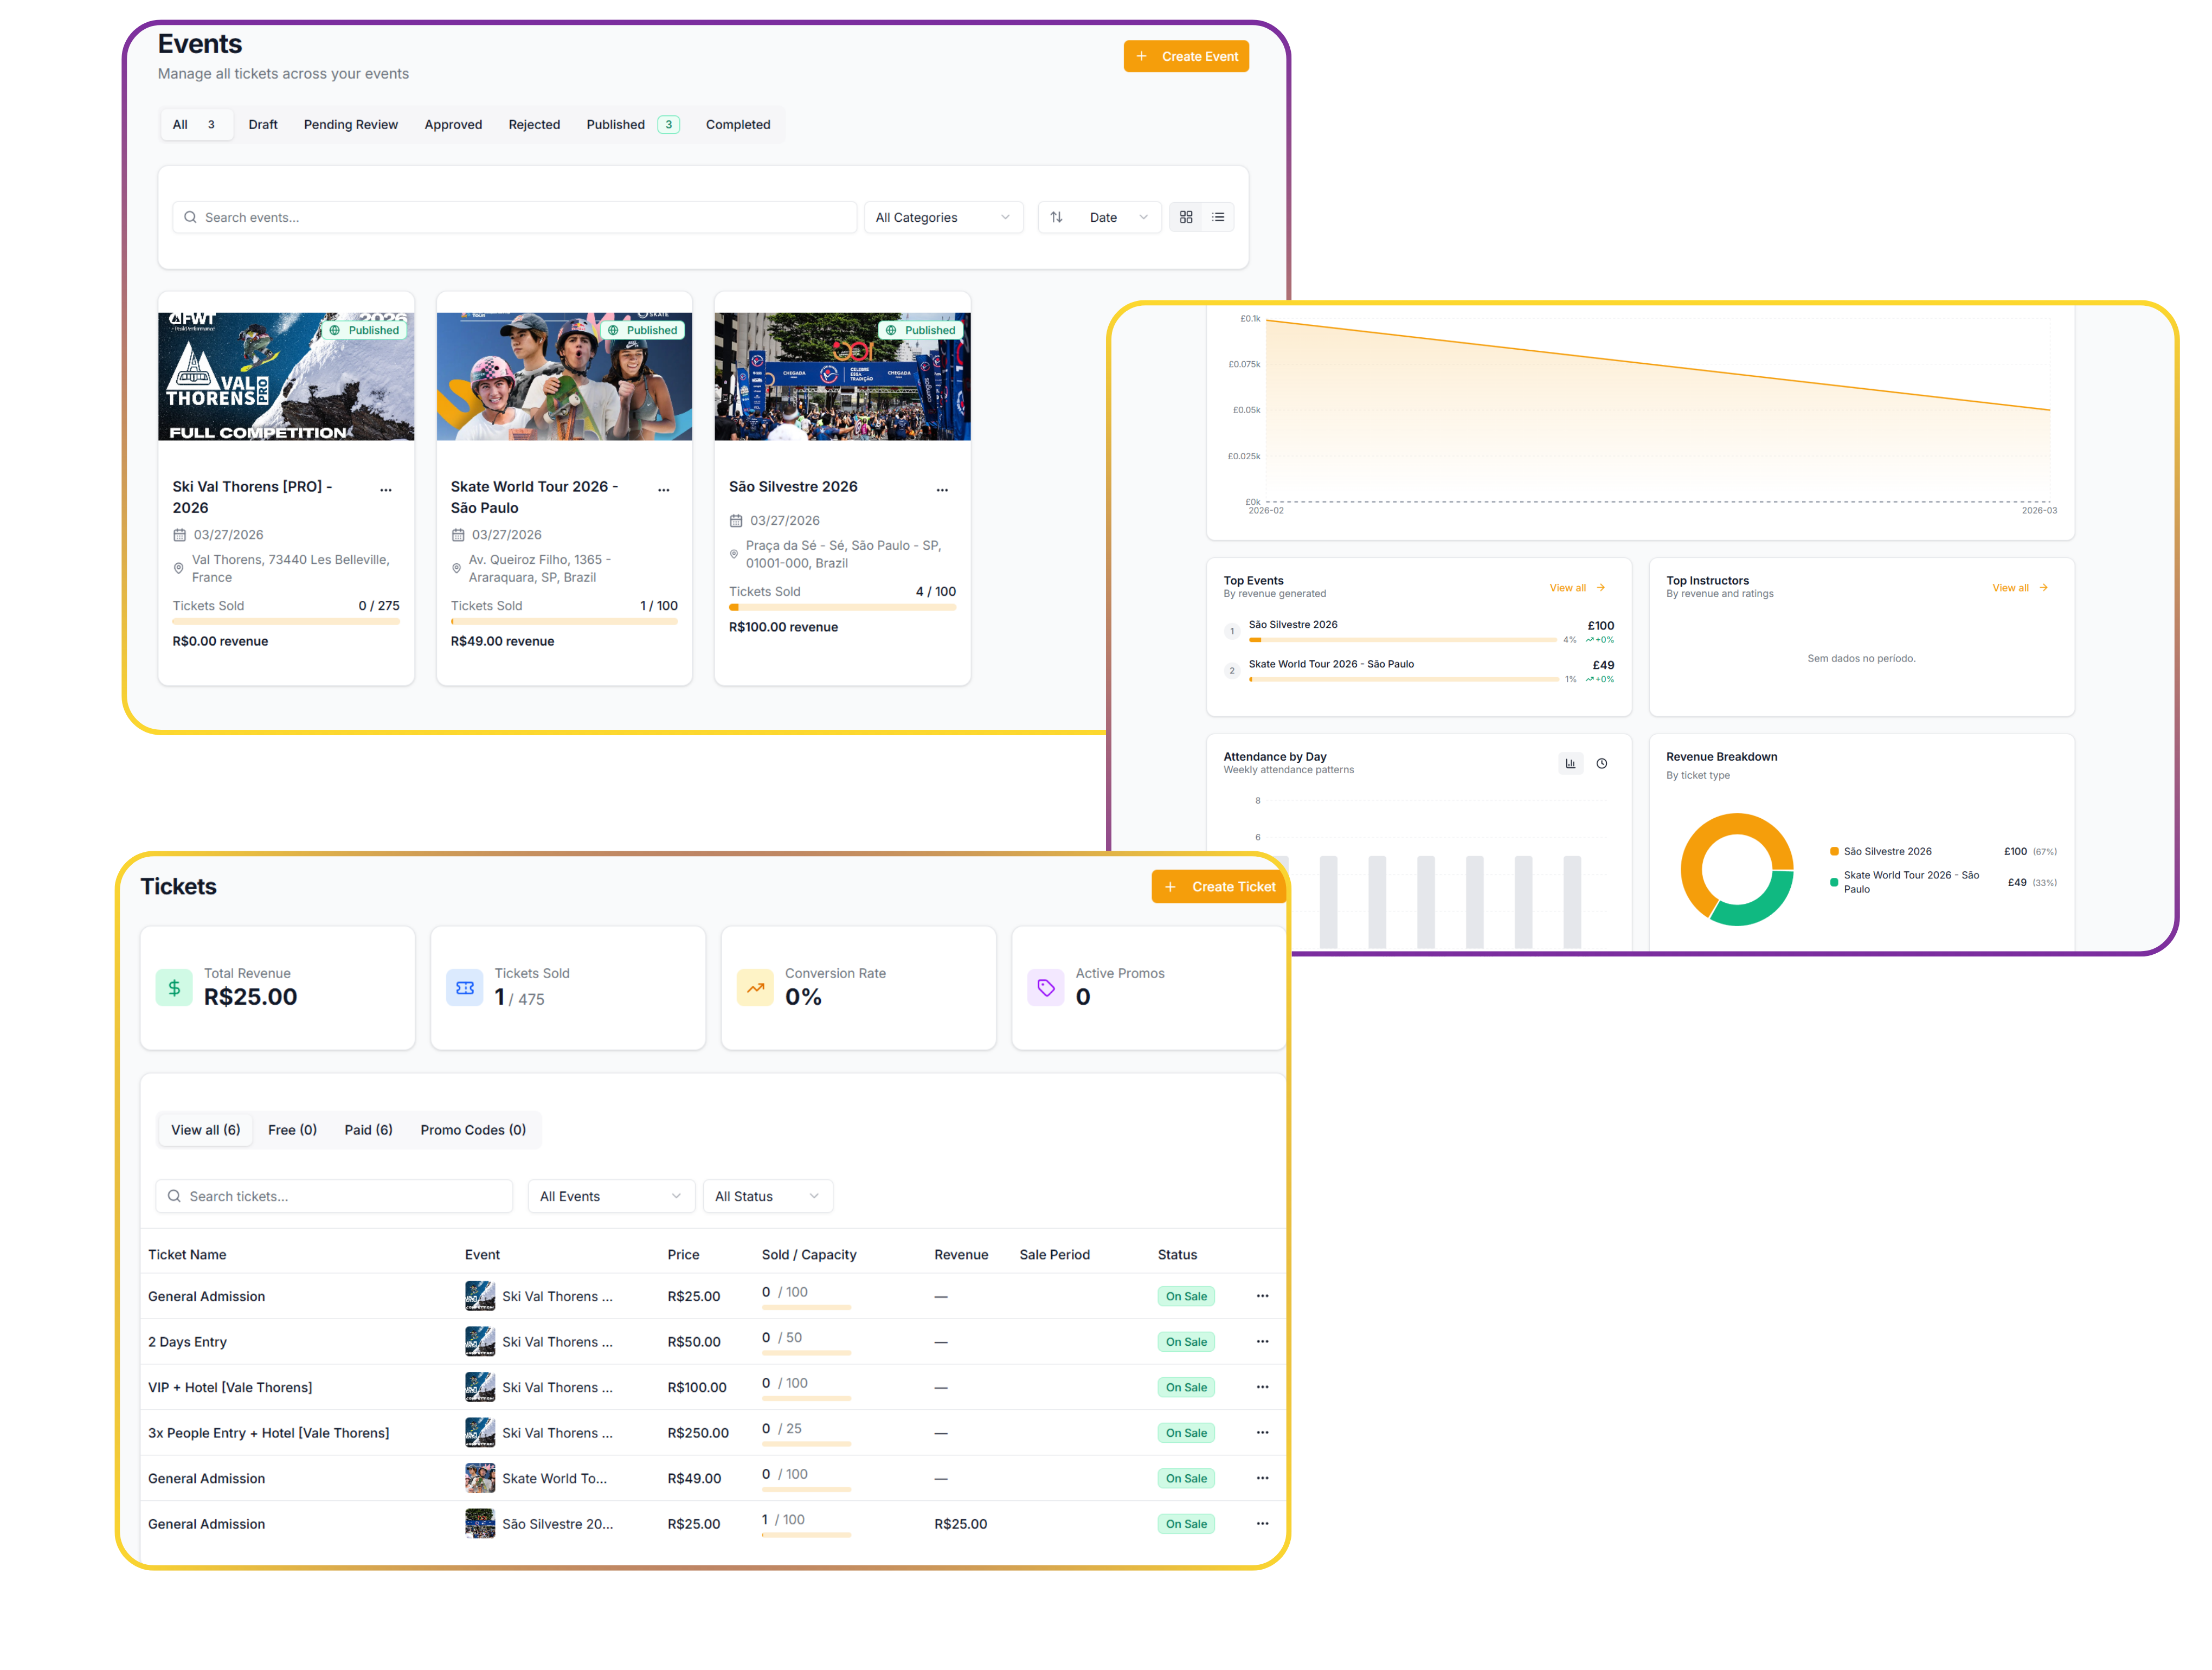
Task: Select the bar chart icon in Attendance by Day
Action: point(1571,763)
